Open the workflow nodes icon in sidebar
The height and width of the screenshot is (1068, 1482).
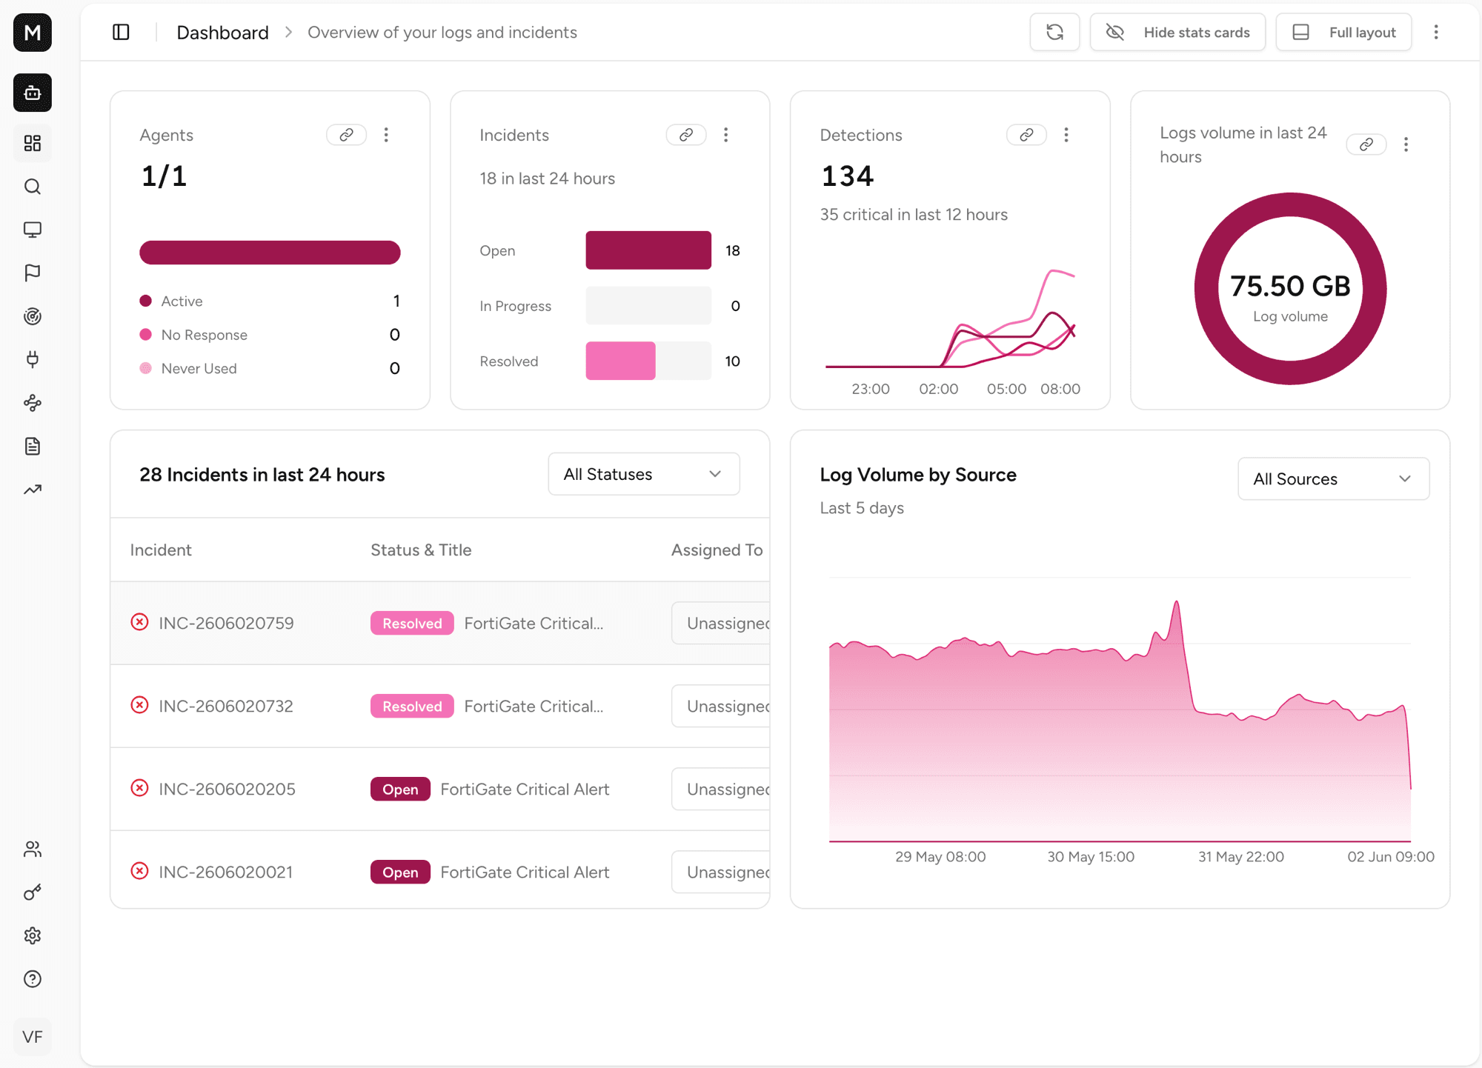33,403
